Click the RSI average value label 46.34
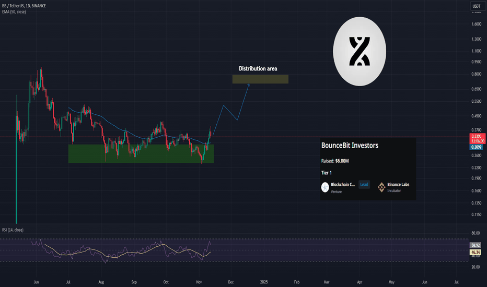Image resolution: width=487 pixels, height=287 pixels. click(x=476, y=252)
